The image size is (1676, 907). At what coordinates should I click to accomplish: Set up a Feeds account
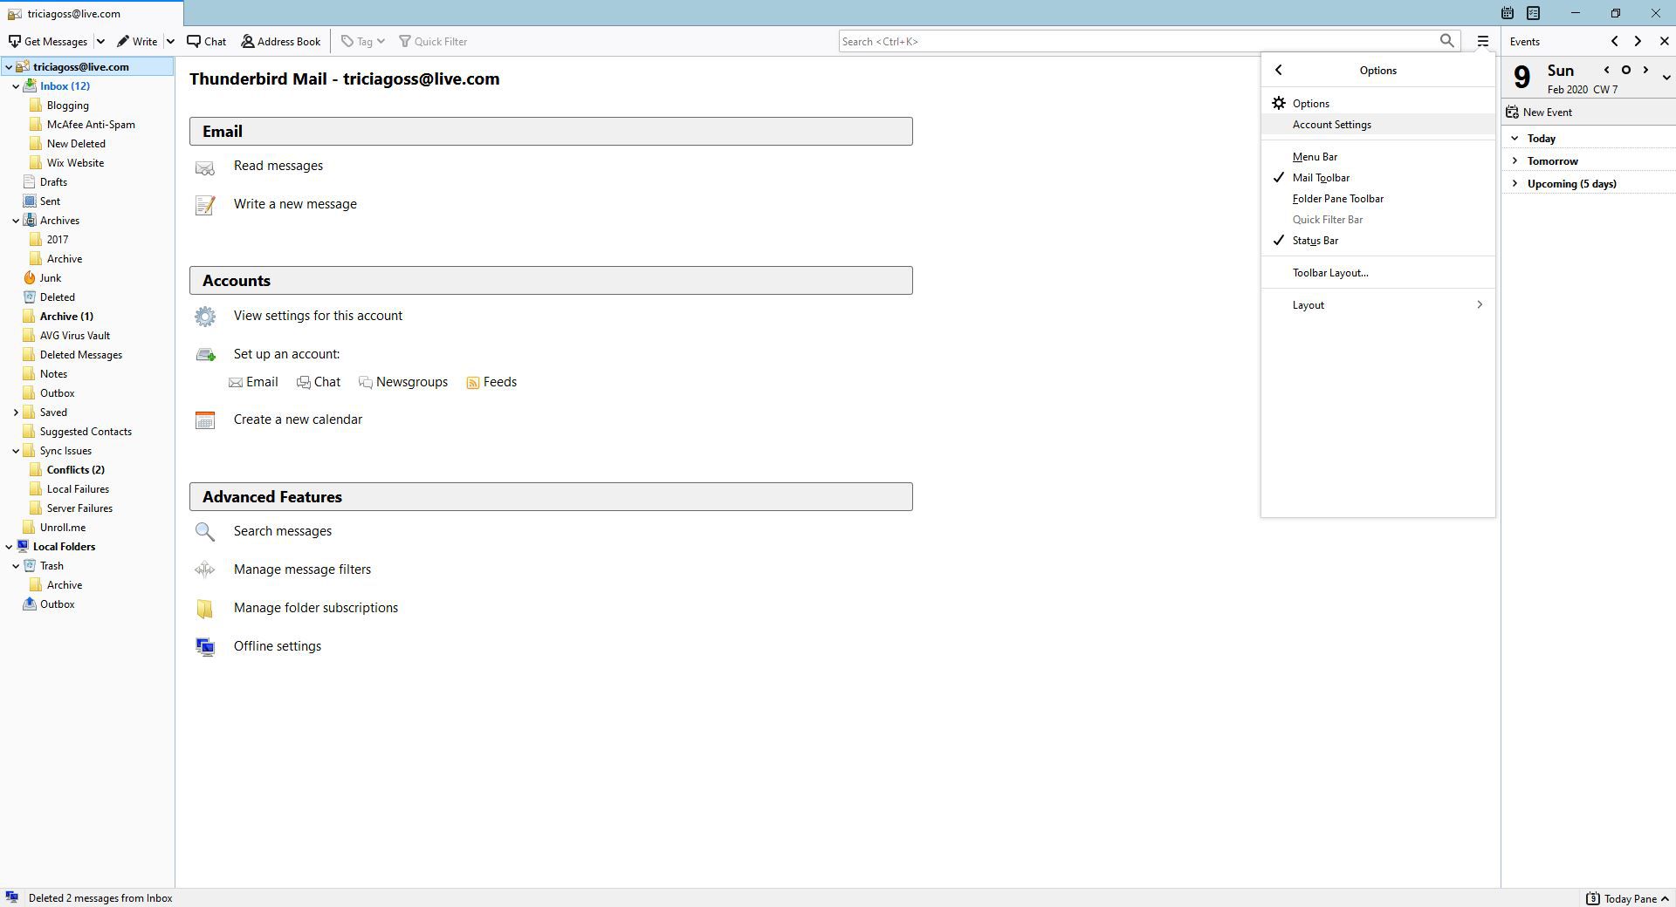(491, 382)
